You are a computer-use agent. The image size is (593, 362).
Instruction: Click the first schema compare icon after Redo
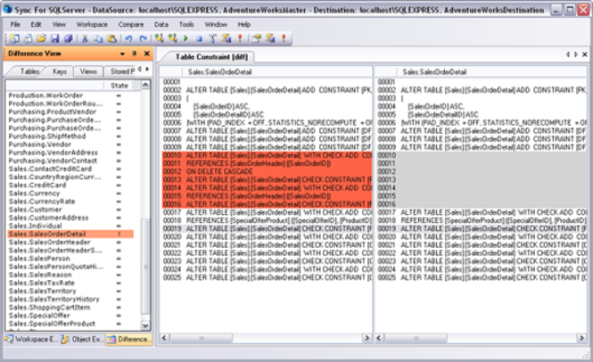pos(160,38)
